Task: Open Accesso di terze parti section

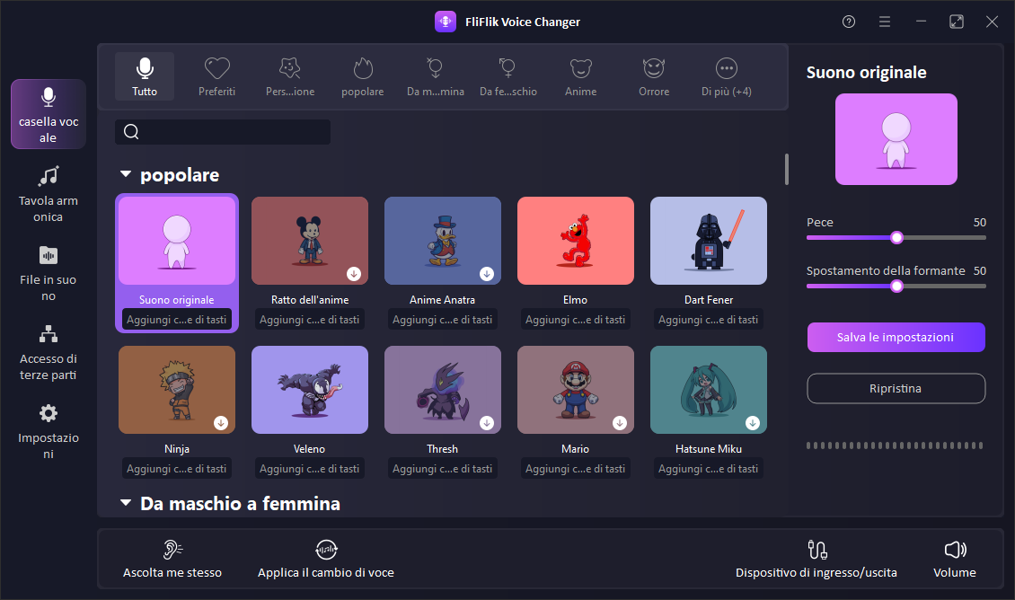Action: tap(49, 352)
